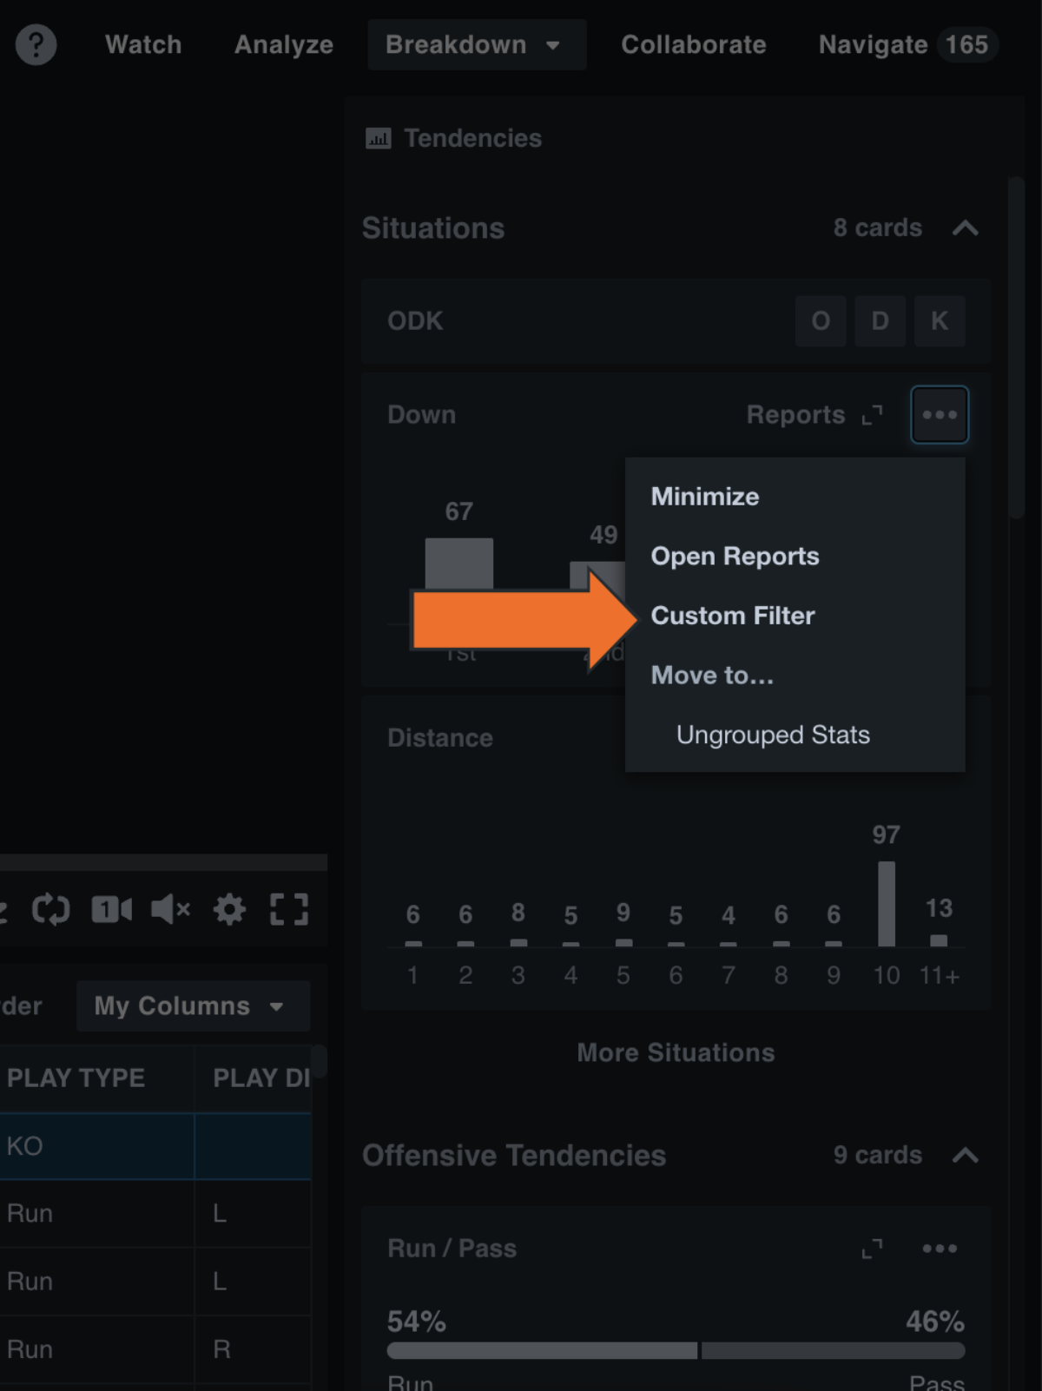This screenshot has height=1391, width=1042.
Task: Open video settings gear icon
Action: [x=230, y=909]
